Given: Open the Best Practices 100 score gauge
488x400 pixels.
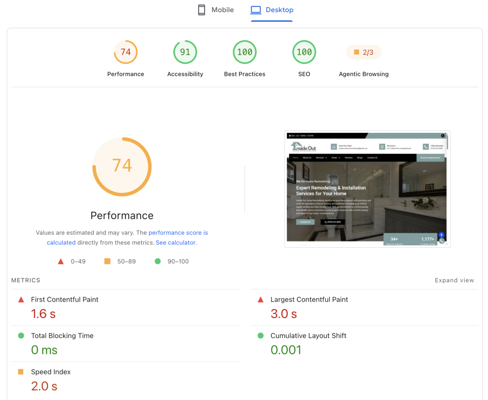Looking at the screenshot, I should [245, 52].
